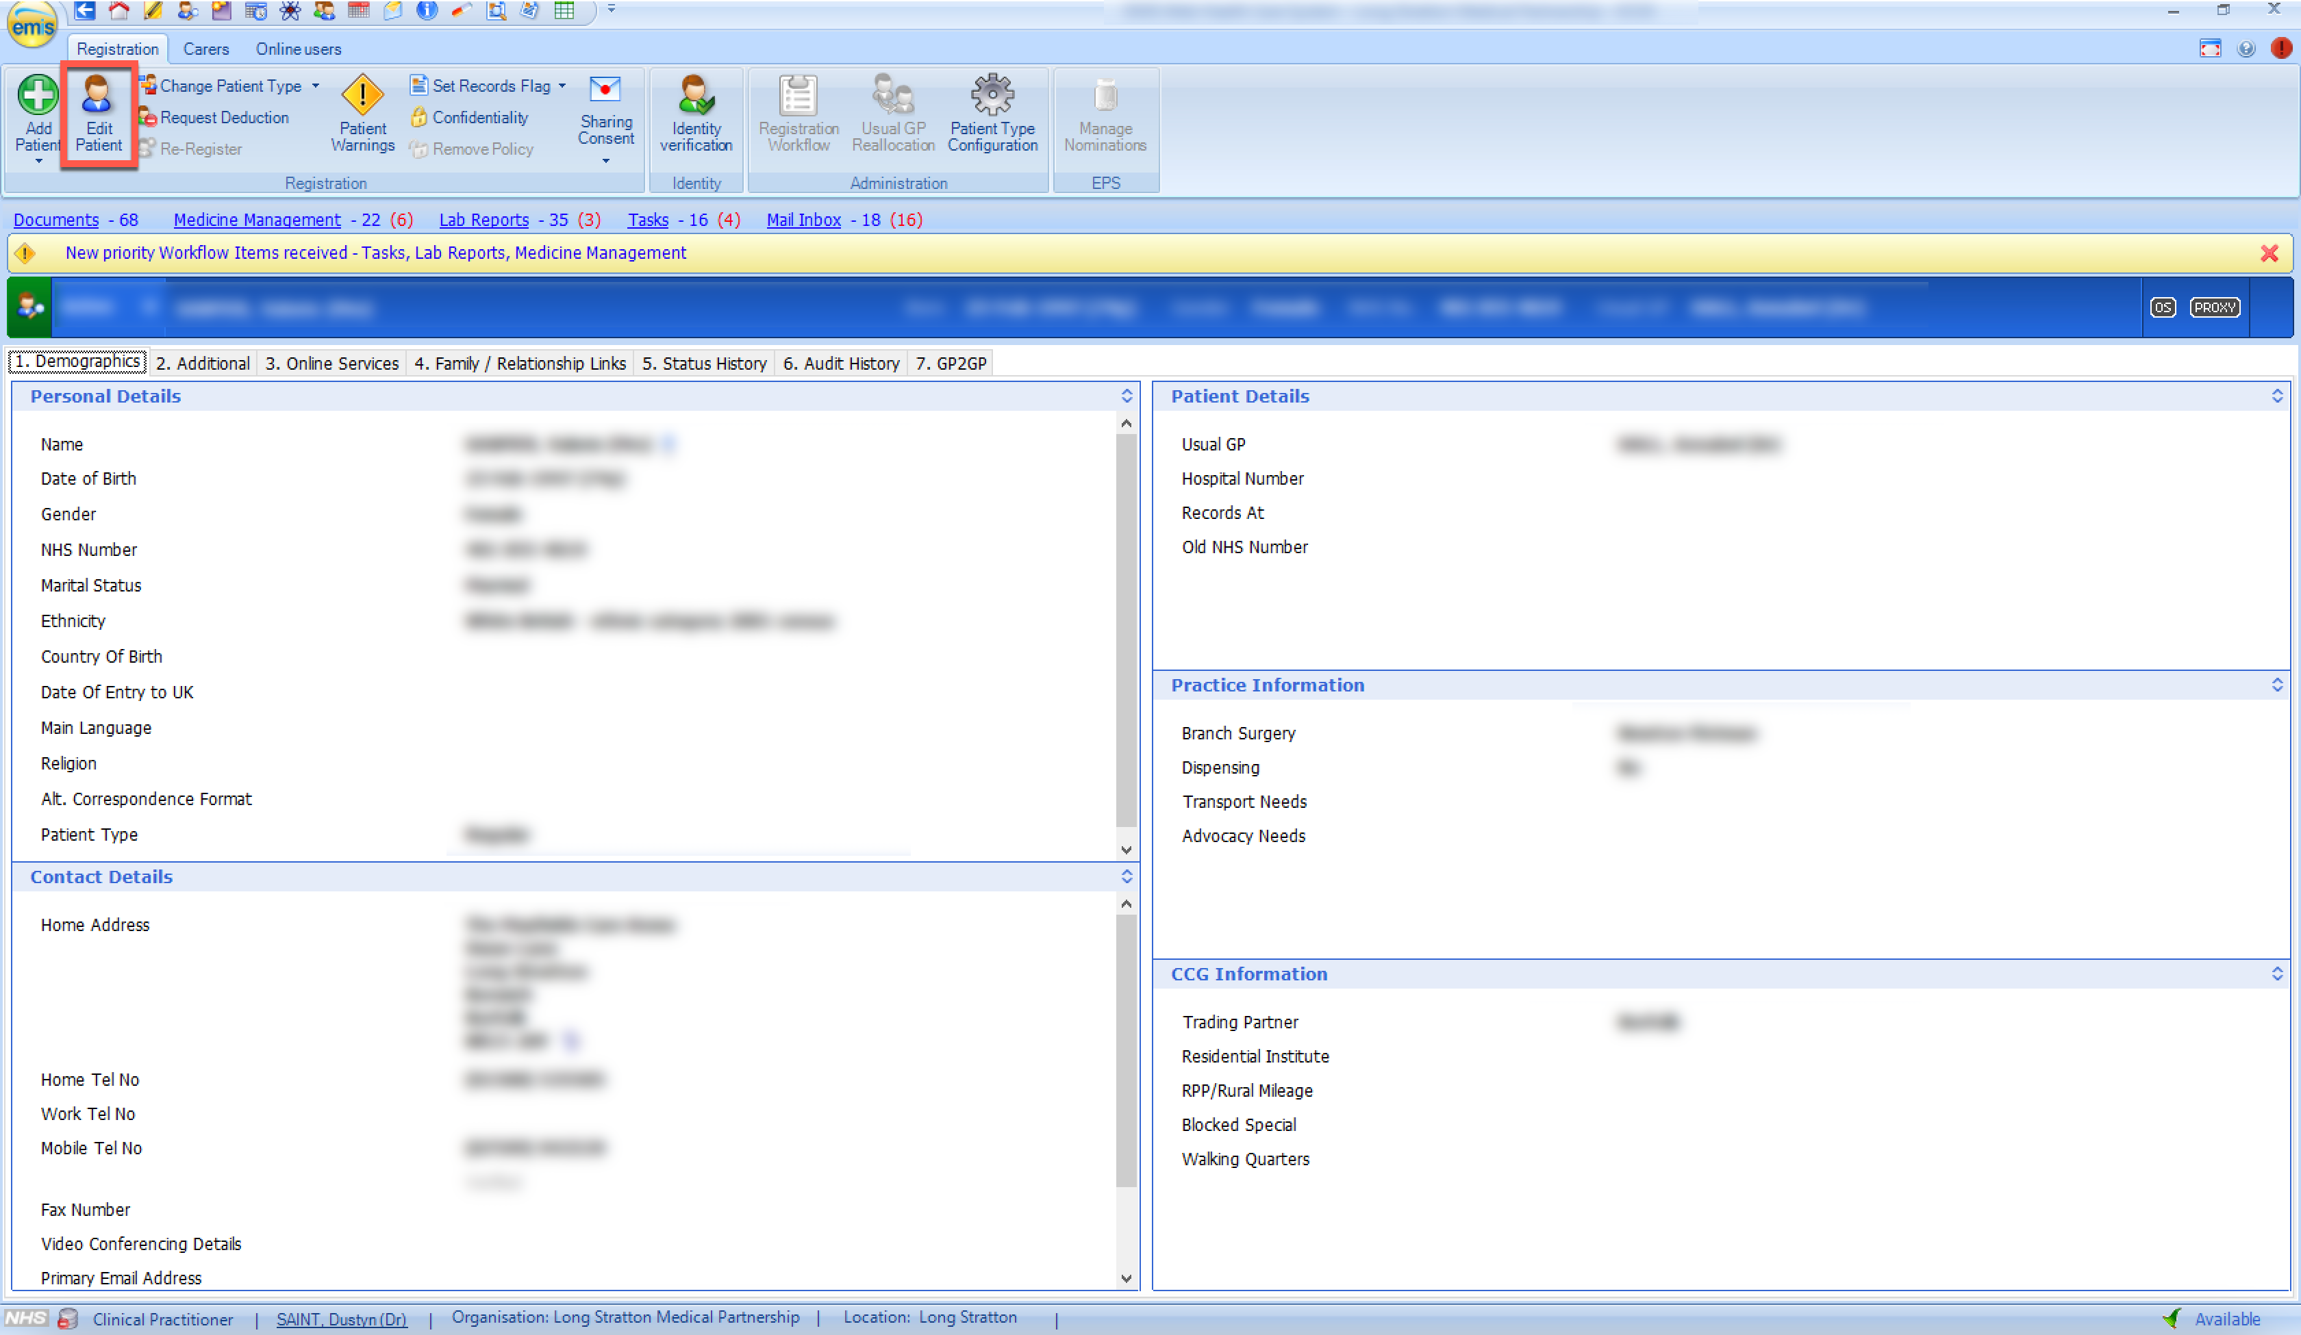Click the green spreadsheet grid icon
The width and height of the screenshot is (2301, 1335).
[x=564, y=11]
